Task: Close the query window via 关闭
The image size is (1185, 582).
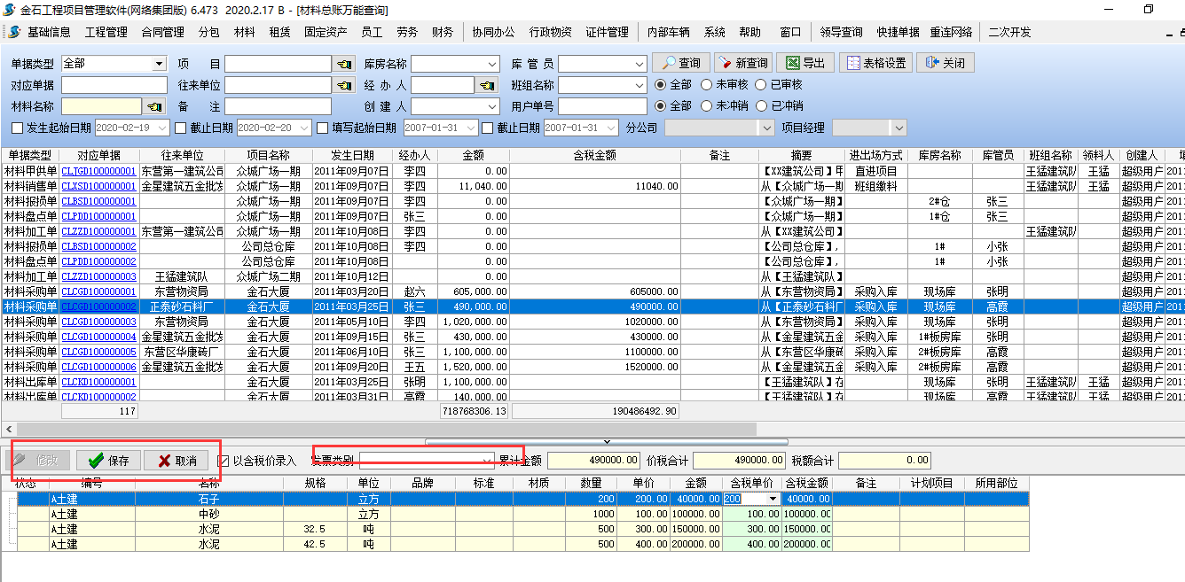Action: coord(946,63)
